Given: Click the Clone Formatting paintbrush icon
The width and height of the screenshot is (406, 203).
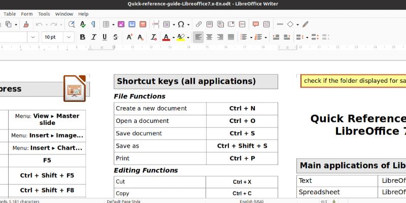Looking at the screenshot, I should pos(25,24).
